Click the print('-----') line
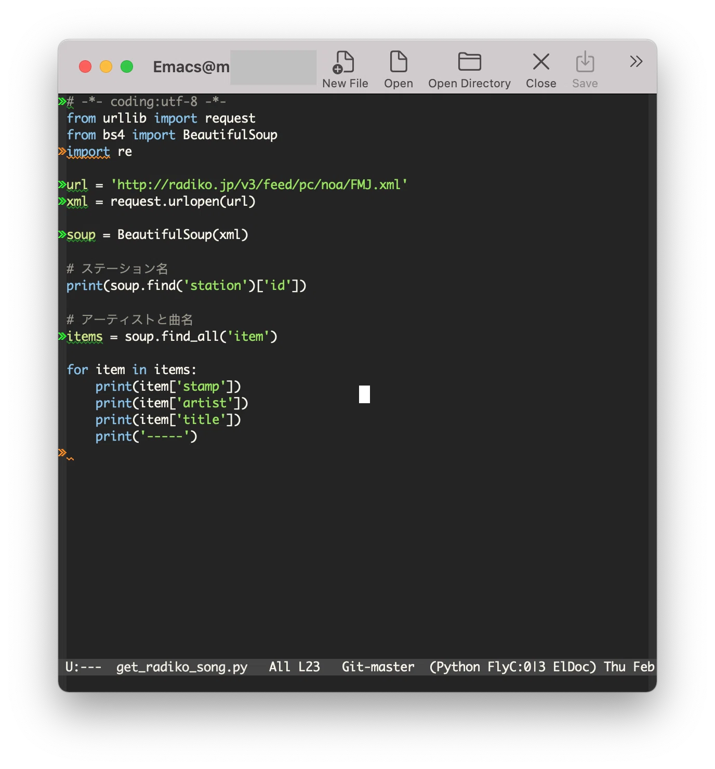 coord(147,436)
